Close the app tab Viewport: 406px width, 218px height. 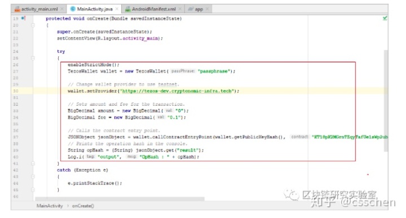207,9
